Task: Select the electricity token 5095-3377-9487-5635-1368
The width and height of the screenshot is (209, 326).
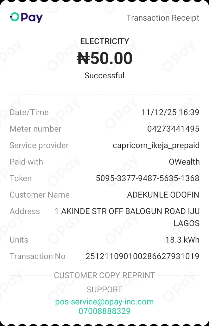Action: [x=148, y=178]
